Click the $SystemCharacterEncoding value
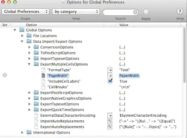 tap(143, 116)
